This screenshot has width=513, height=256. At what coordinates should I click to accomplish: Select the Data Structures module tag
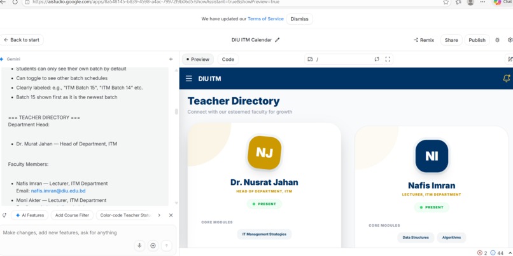[x=416, y=238]
